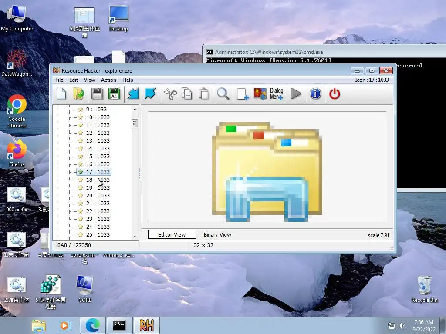Open search with the magnifier icon
446x334 pixels.
pos(223,94)
